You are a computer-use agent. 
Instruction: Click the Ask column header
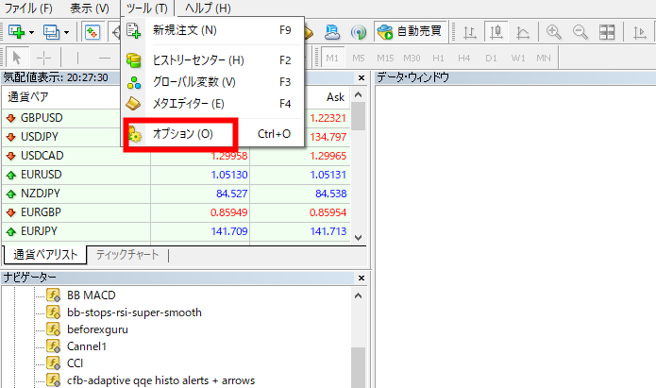(335, 97)
